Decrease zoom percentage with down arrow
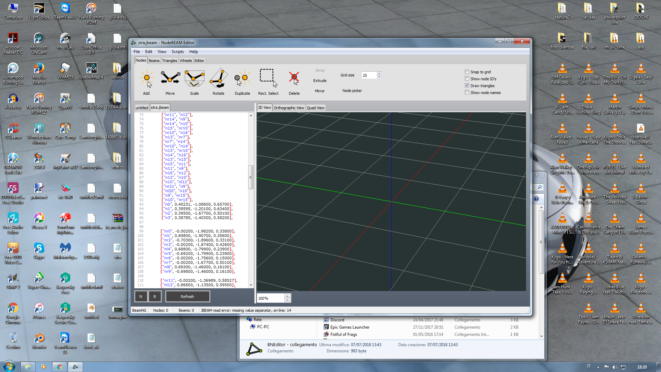Screen dimensions: 661x372 287,300
